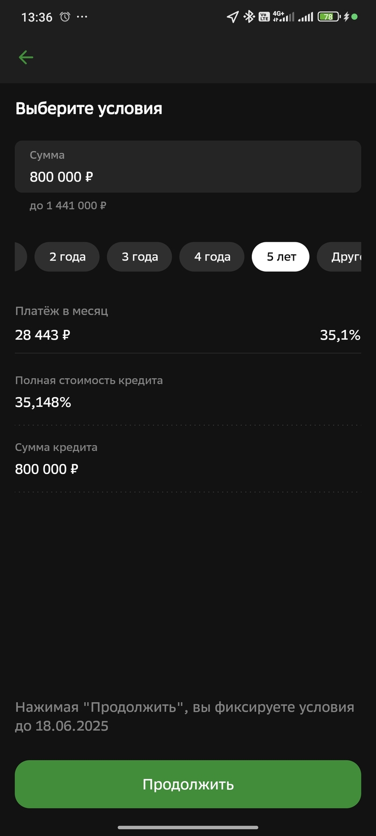Select the 2 года loan term

(x=67, y=257)
